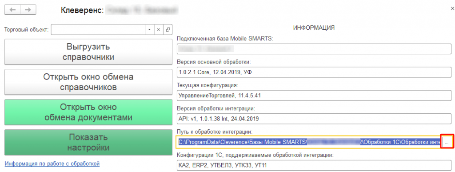The height and width of the screenshot is (172, 455).
Task: Click the Показать настройки button
Action: 88,142
